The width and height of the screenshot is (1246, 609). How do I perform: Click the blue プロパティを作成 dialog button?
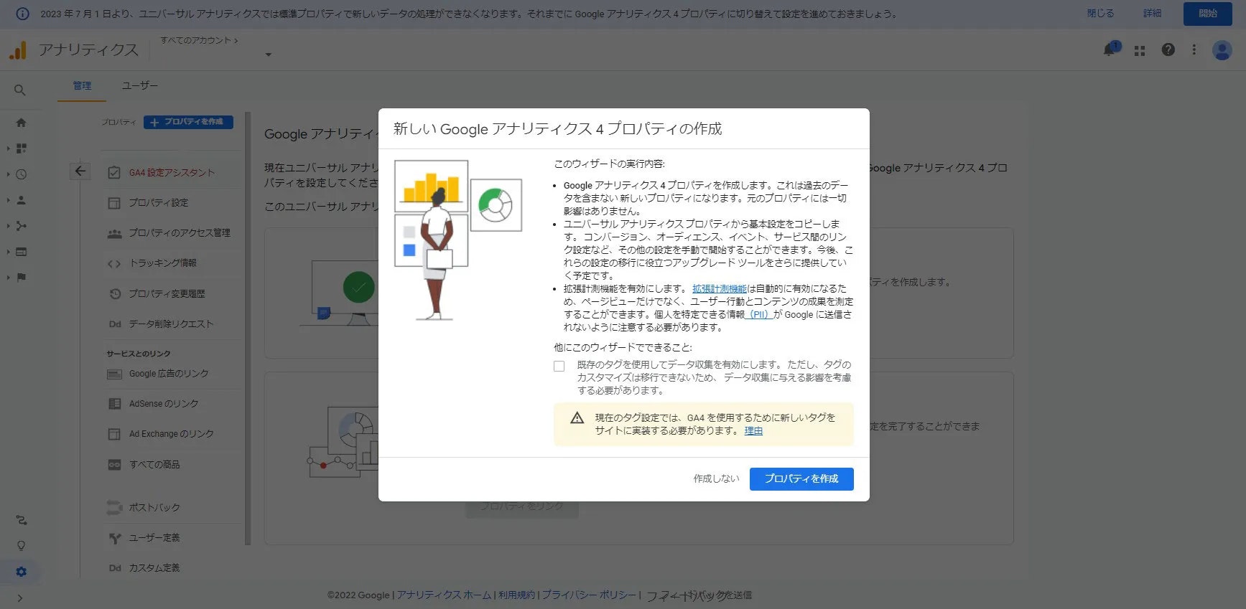click(x=801, y=479)
